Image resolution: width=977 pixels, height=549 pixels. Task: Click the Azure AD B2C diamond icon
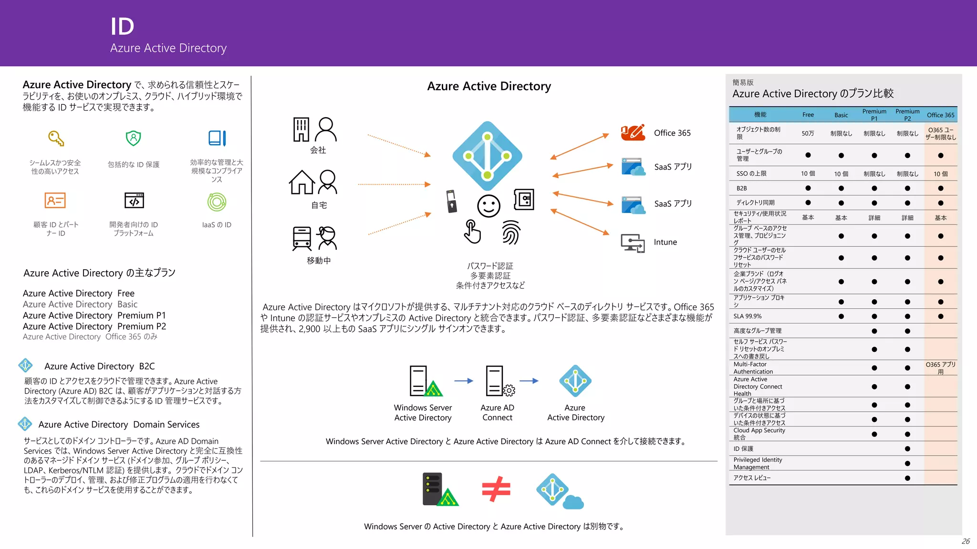pyautogui.click(x=25, y=365)
